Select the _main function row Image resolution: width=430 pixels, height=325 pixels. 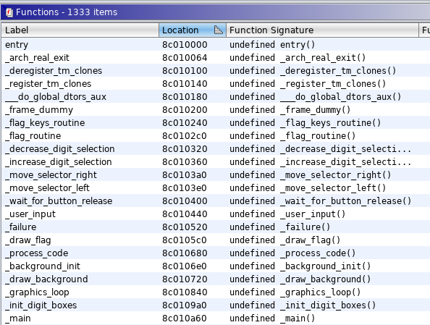(x=215, y=318)
